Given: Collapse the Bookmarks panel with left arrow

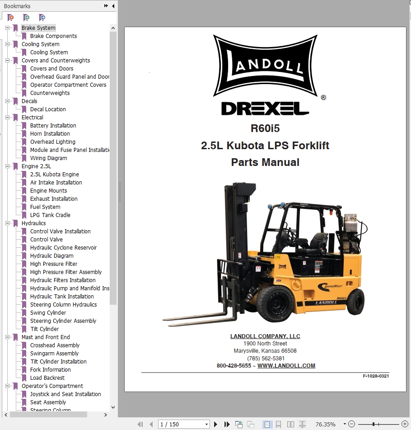Looking at the screenshot, I should tap(113, 6).
